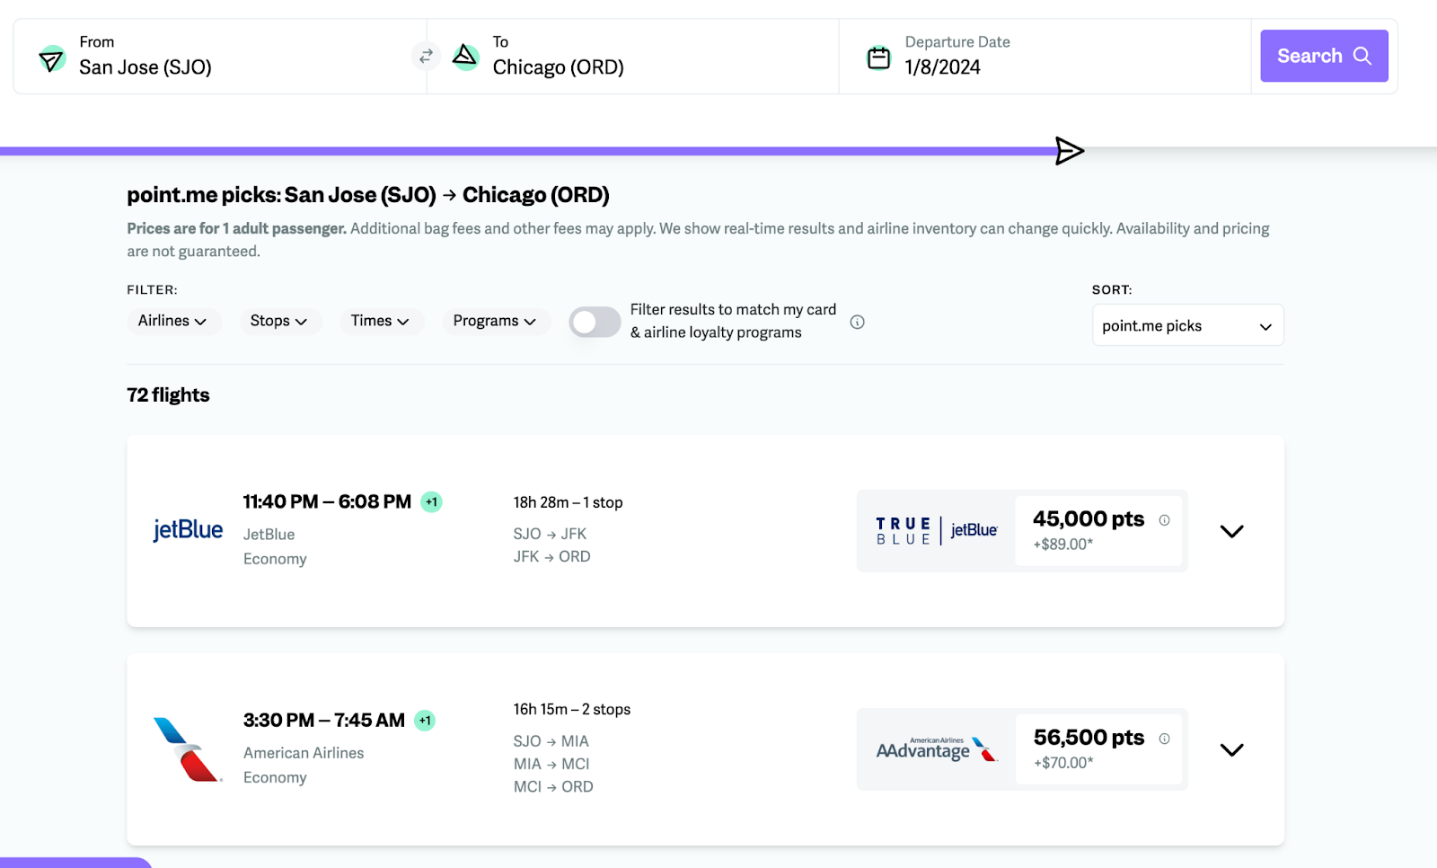Click the American Airlines name text
Screen dimensions: 1437x868
point(304,753)
